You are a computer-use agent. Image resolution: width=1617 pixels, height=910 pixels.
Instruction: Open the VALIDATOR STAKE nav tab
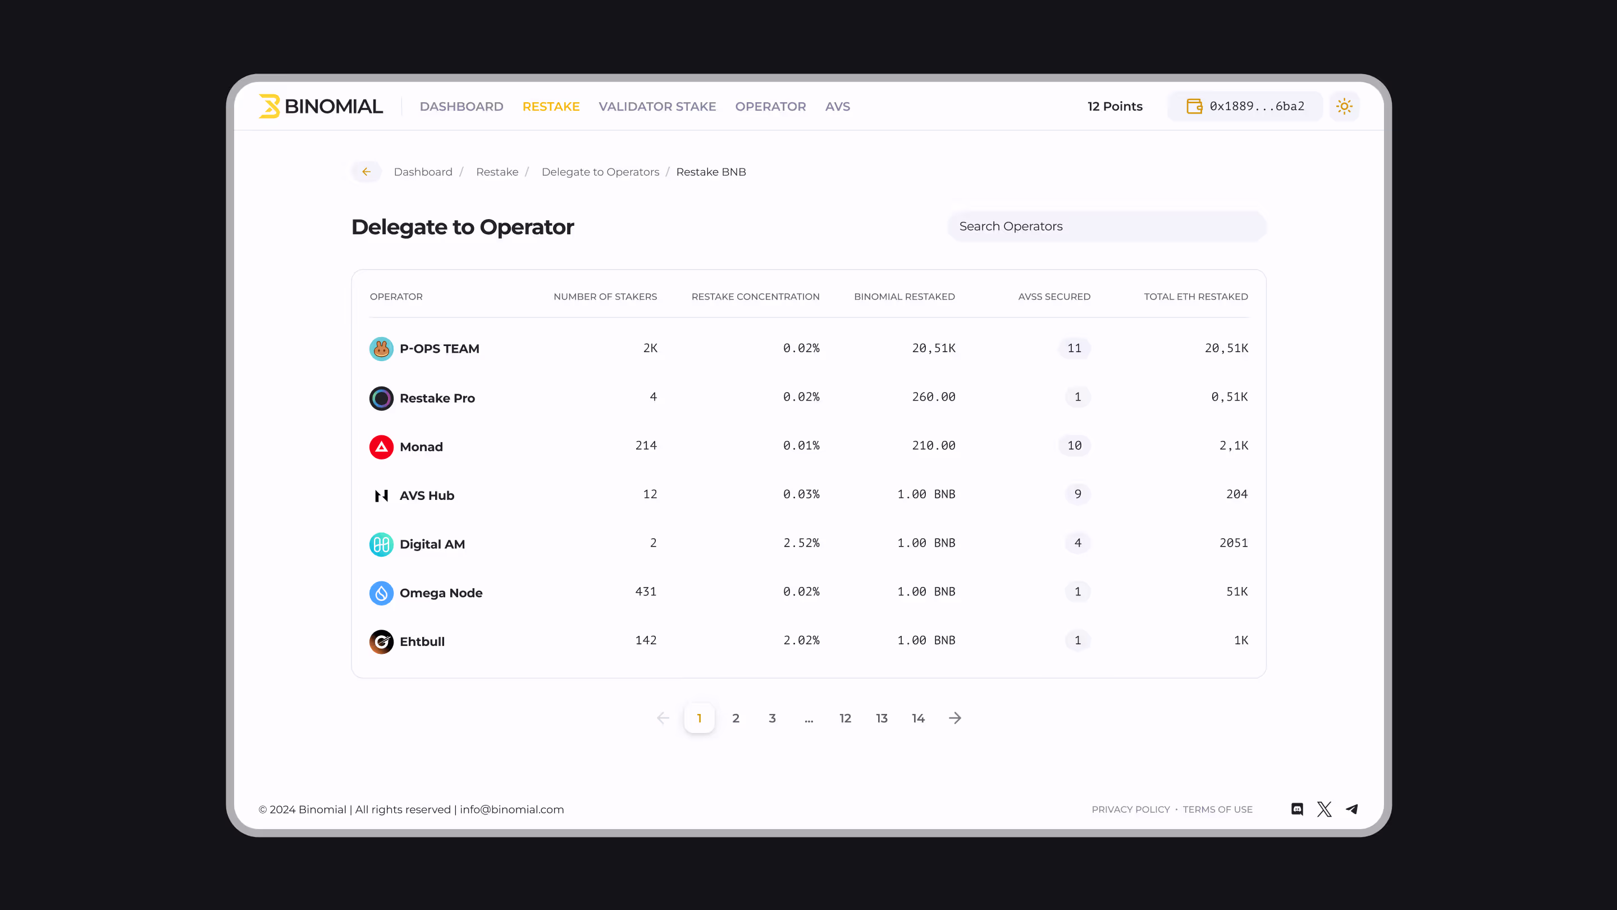pyautogui.click(x=657, y=106)
